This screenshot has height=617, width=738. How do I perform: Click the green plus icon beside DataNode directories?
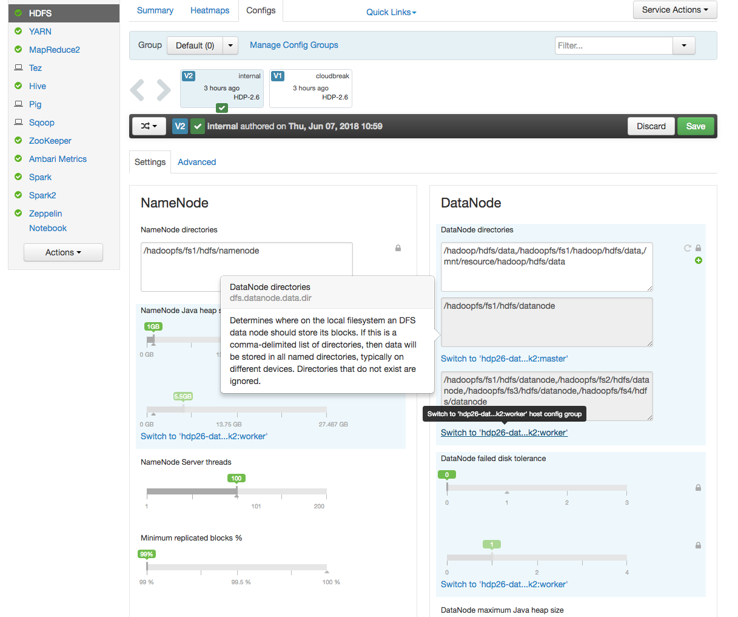tap(699, 260)
